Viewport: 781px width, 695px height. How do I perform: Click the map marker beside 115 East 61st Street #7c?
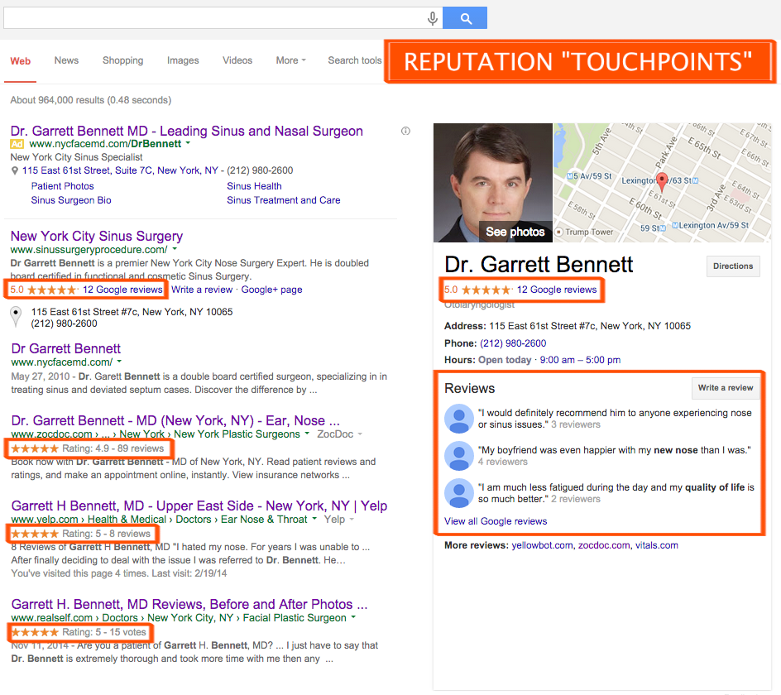click(x=16, y=317)
